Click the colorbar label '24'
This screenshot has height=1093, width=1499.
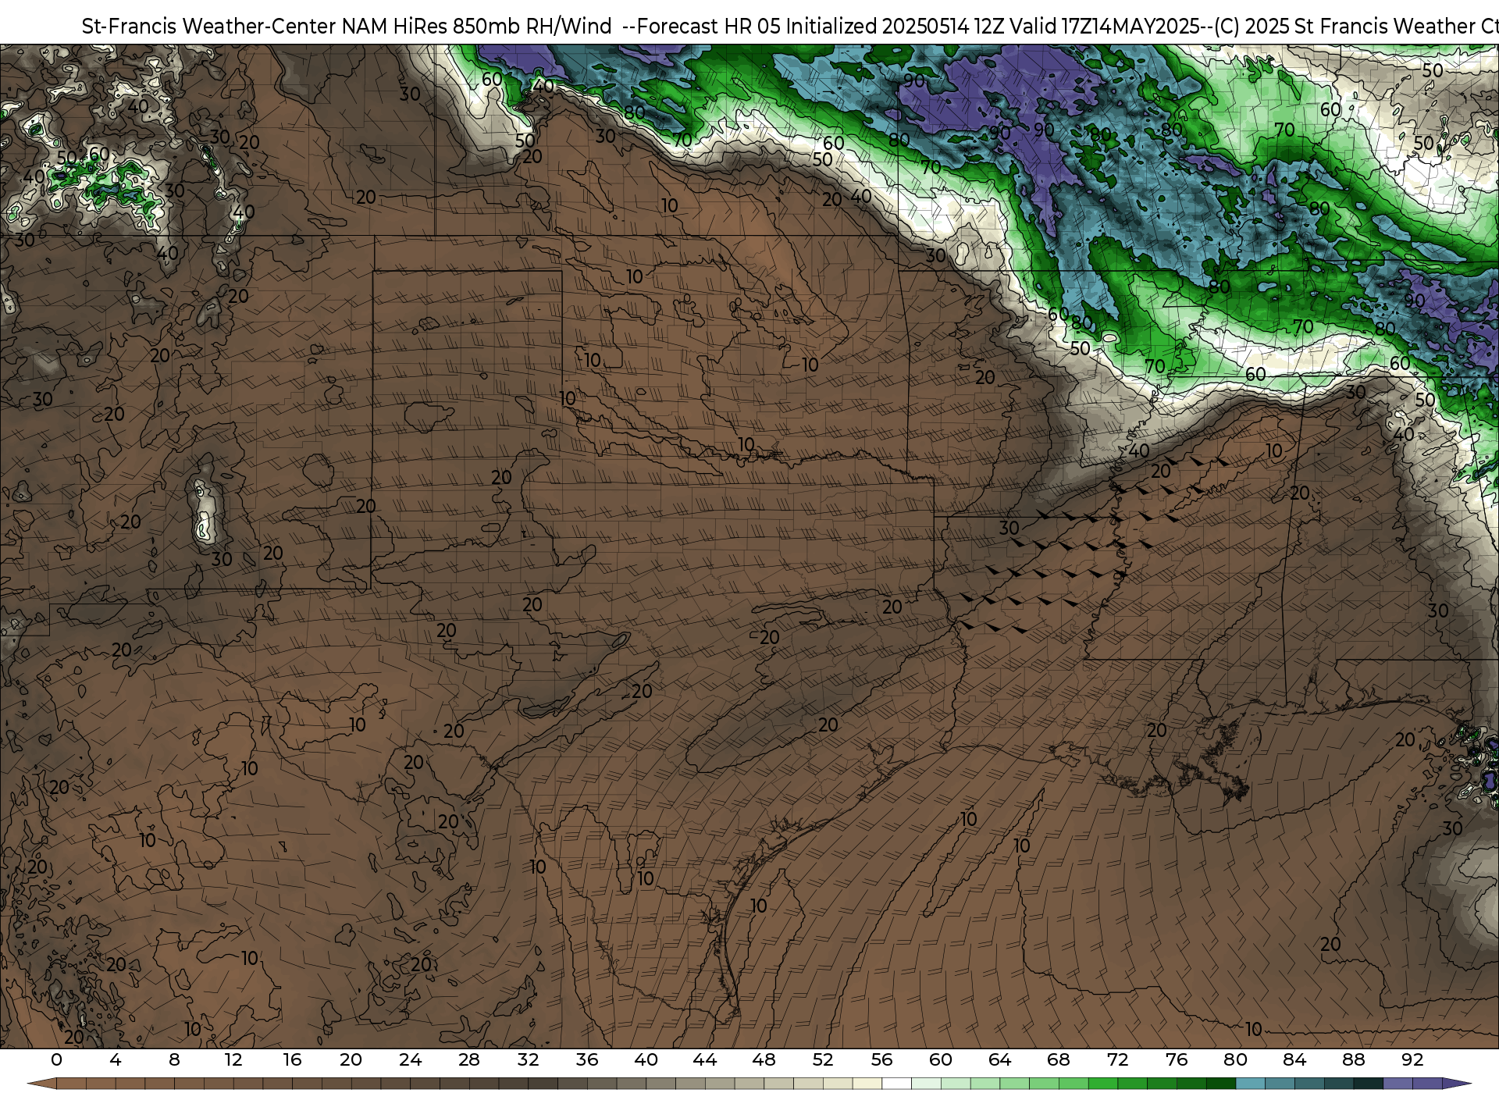coord(410,1059)
